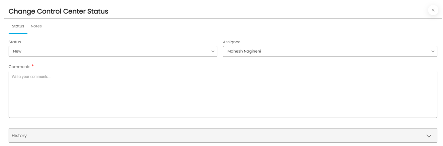
Task: Click the Assignee dropdown chevron arrow
Action: pos(433,51)
